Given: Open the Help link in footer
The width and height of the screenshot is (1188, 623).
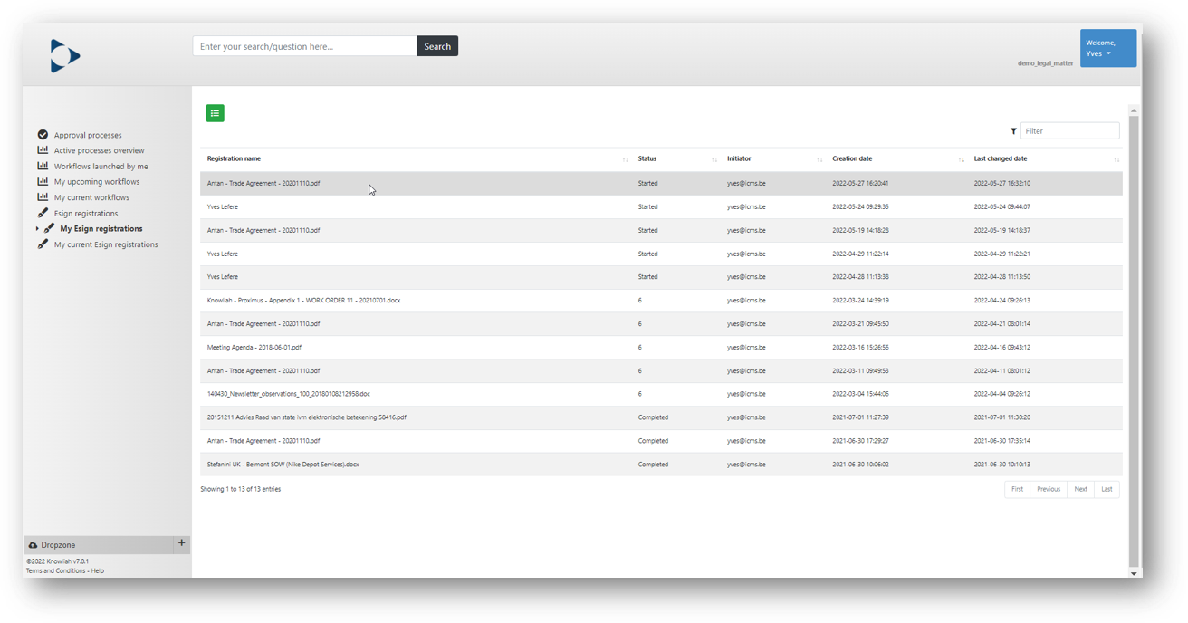Looking at the screenshot, I should point(97,571).
